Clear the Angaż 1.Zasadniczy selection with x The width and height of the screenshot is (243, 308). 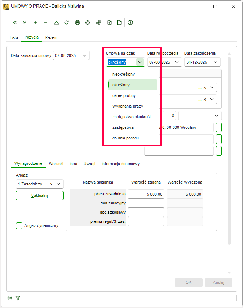tap(51, 184)
